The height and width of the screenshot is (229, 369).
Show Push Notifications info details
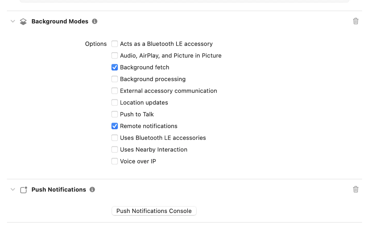click(92, 190)
